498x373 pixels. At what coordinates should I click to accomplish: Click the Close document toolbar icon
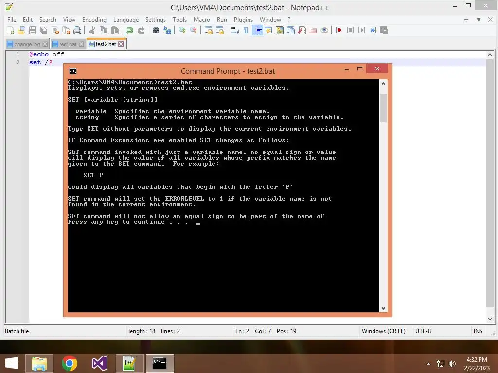(x=55, y=30)
